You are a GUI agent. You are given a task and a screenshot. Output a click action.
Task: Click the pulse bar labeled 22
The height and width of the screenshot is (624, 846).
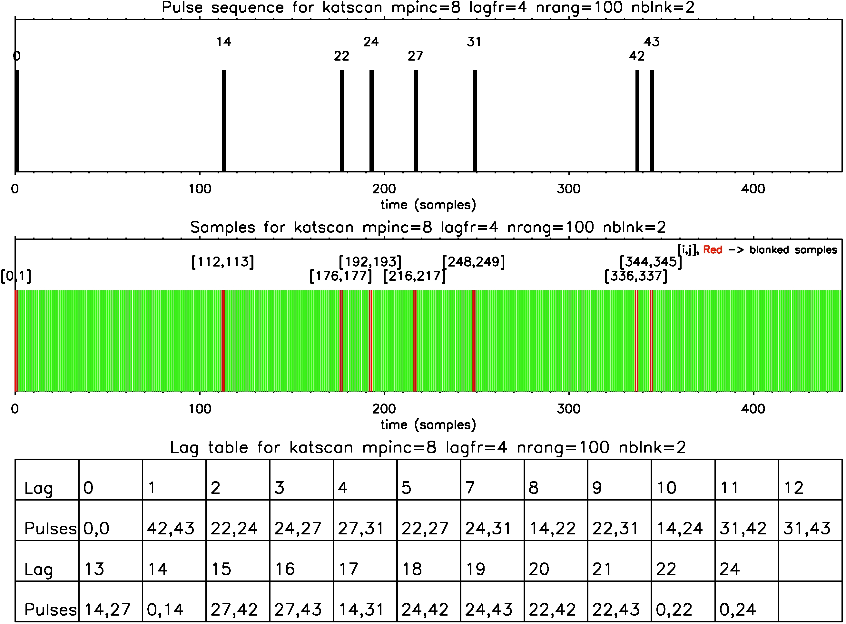[342, 121]
